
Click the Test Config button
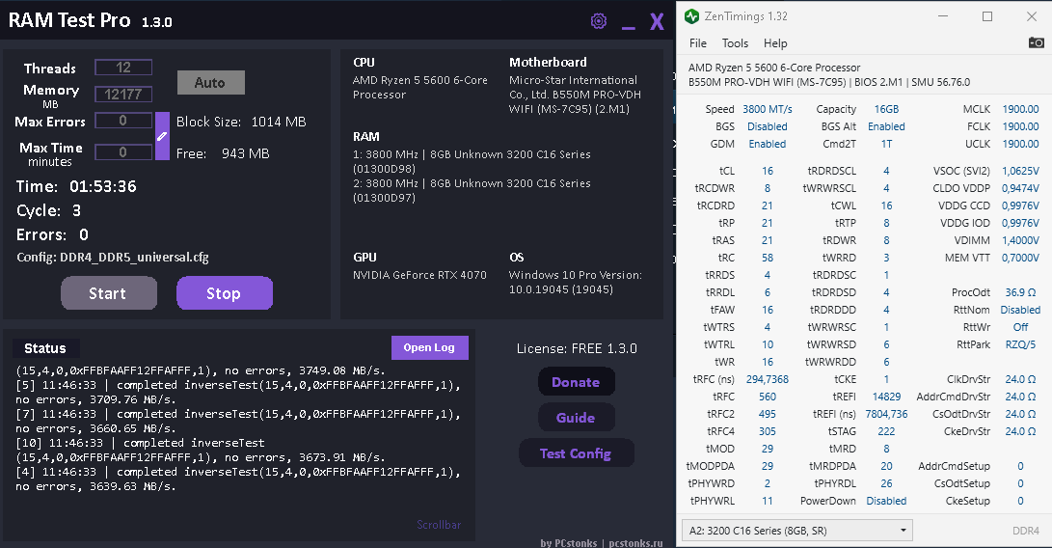(x=576, y=453)
